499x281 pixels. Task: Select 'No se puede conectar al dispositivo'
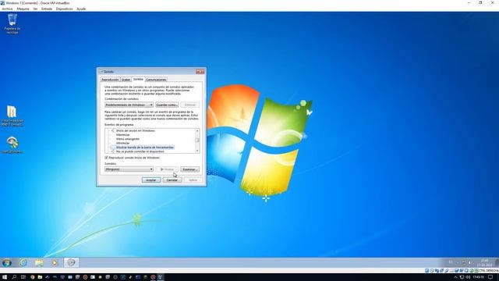coord(140,151)
